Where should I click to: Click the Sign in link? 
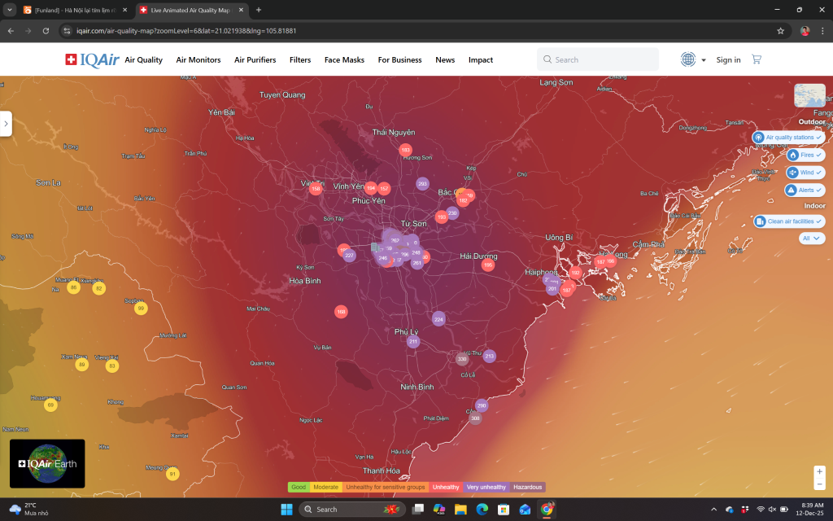point(728,59)
